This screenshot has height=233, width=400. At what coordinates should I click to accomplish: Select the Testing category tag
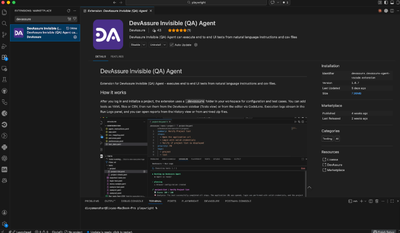click(327, 139)
